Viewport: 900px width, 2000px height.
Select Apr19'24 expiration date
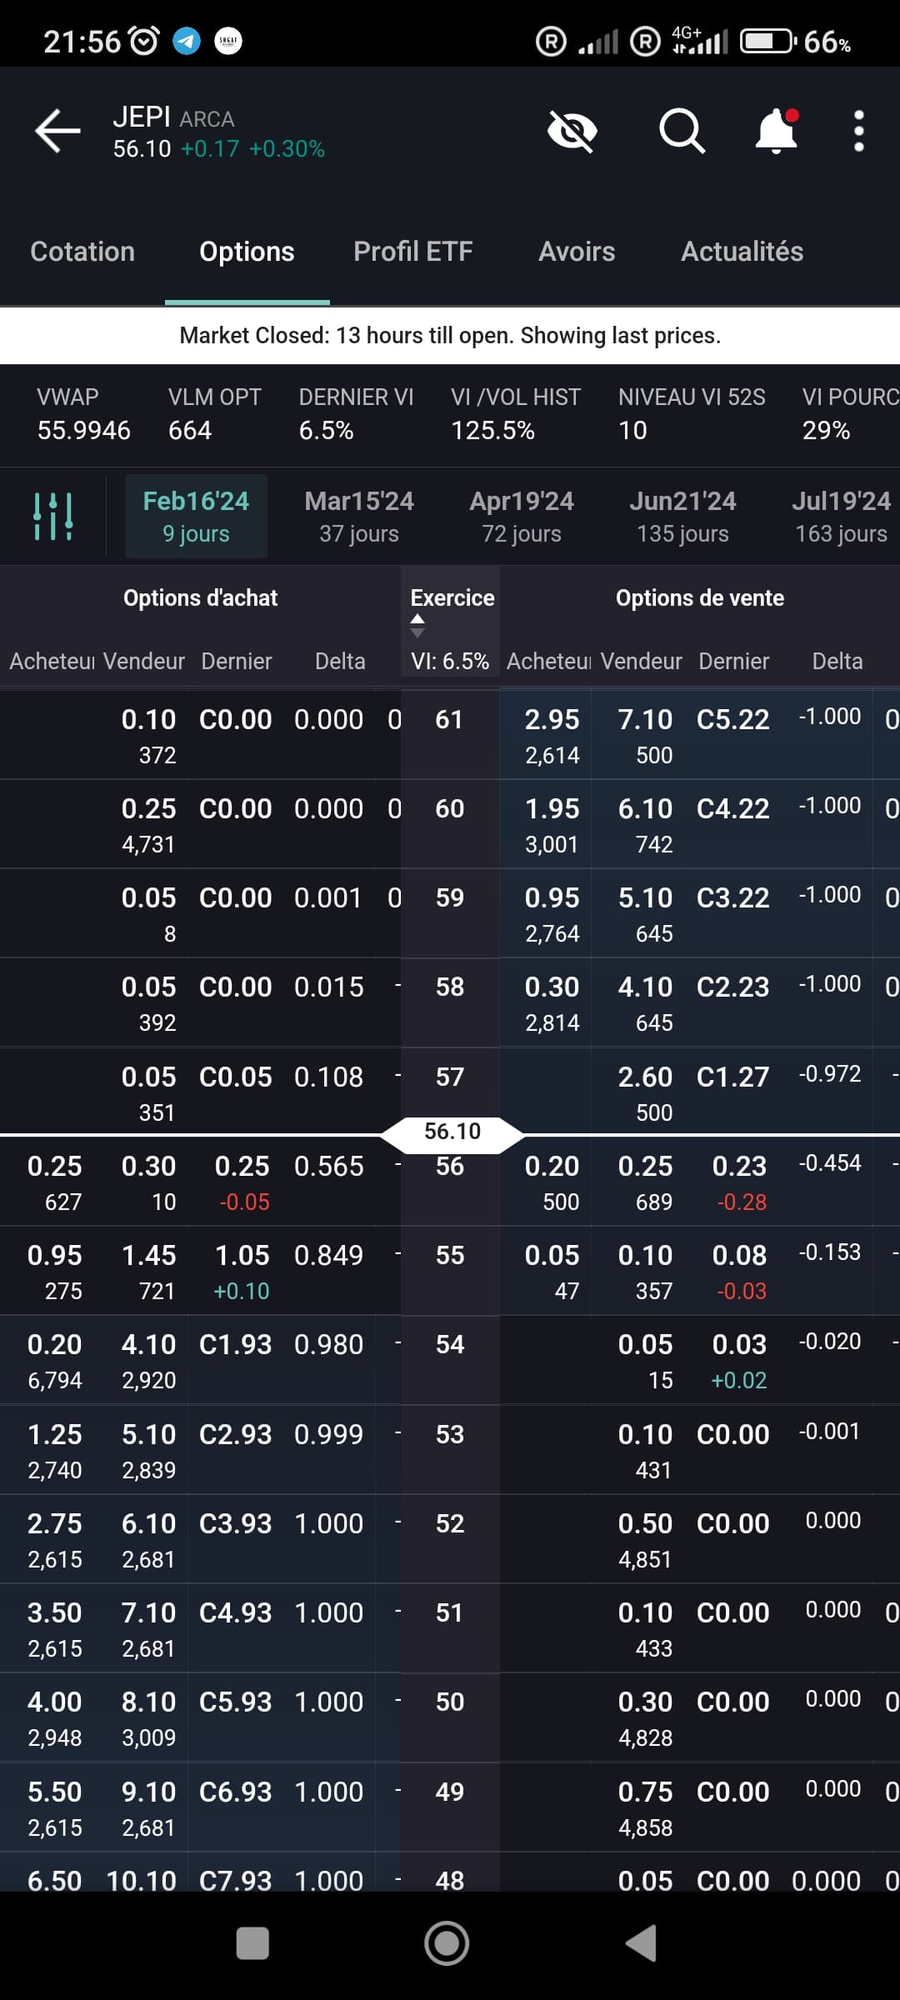[x=522, y=517]
